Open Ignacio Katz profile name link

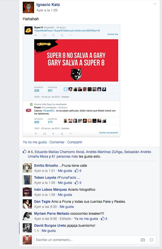(x=48, y=5)
